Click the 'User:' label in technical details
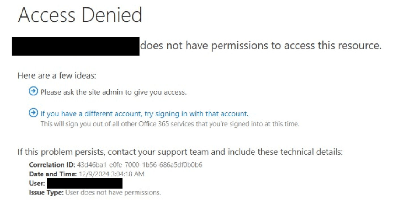This screenshot has width=395, height=207. (x=37, y=183)
